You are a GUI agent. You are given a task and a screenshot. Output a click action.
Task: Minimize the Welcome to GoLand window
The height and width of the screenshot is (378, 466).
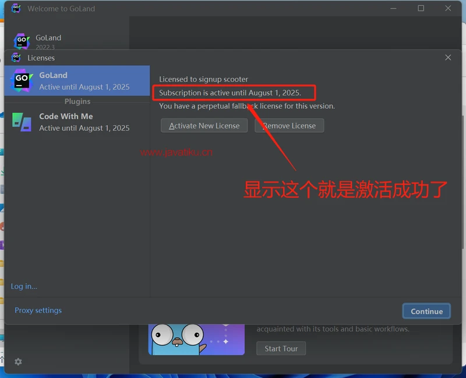(x=394, y=9)
